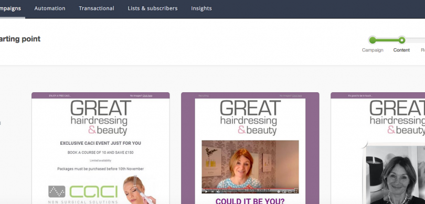Click the 'NON SURGICAL SOLUTIONS' tagline
This screenshot has width=425, height=204.
(83, 202)
